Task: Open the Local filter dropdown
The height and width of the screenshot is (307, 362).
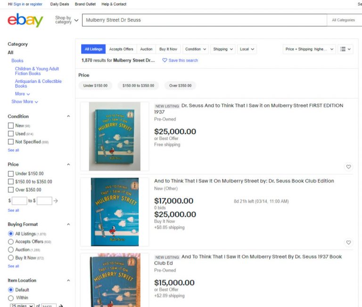Action: point(247,49)
